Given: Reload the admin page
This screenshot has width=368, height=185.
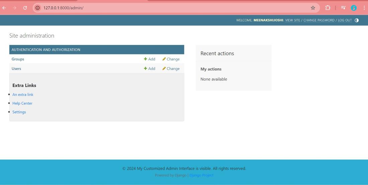Looking at the screenshot, I should [x=25, y=8].
